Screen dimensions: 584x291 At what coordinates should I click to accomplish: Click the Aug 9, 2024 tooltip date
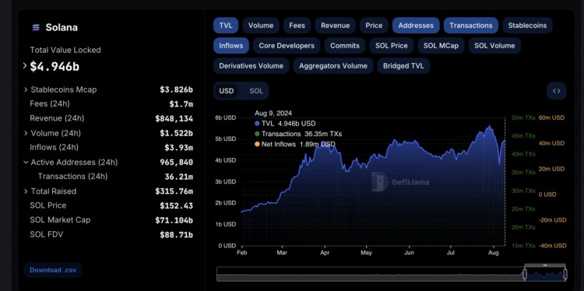[273, 113]
